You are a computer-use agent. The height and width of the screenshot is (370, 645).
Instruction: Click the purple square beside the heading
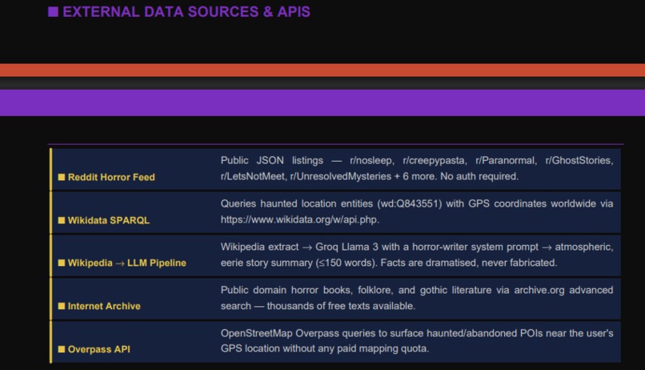point(53,11)
